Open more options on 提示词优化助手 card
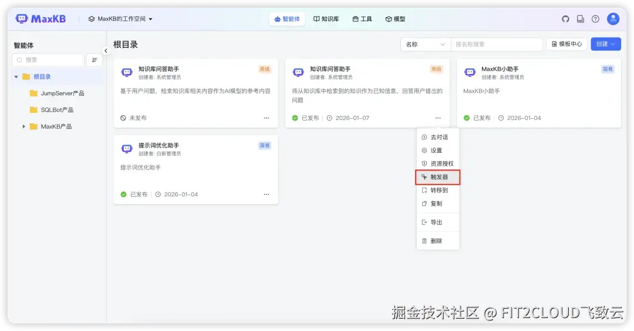 pyautogui.click(x=266, y=194)
